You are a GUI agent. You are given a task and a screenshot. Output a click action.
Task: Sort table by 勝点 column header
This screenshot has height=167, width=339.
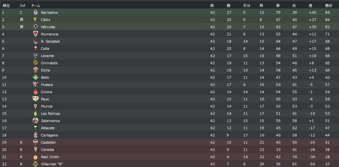[328, 6]
